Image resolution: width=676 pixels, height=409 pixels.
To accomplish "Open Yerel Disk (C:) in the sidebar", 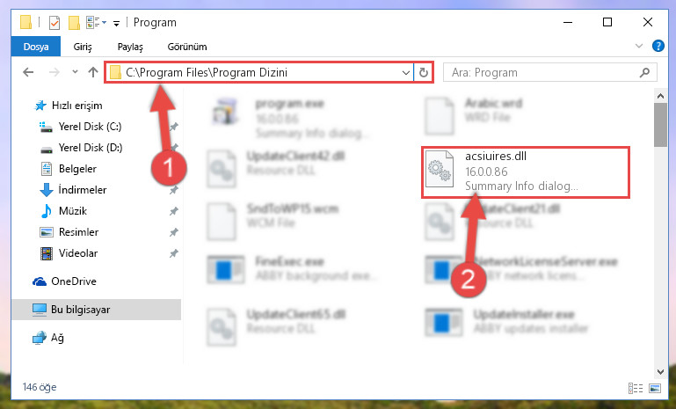I will 91,127.
